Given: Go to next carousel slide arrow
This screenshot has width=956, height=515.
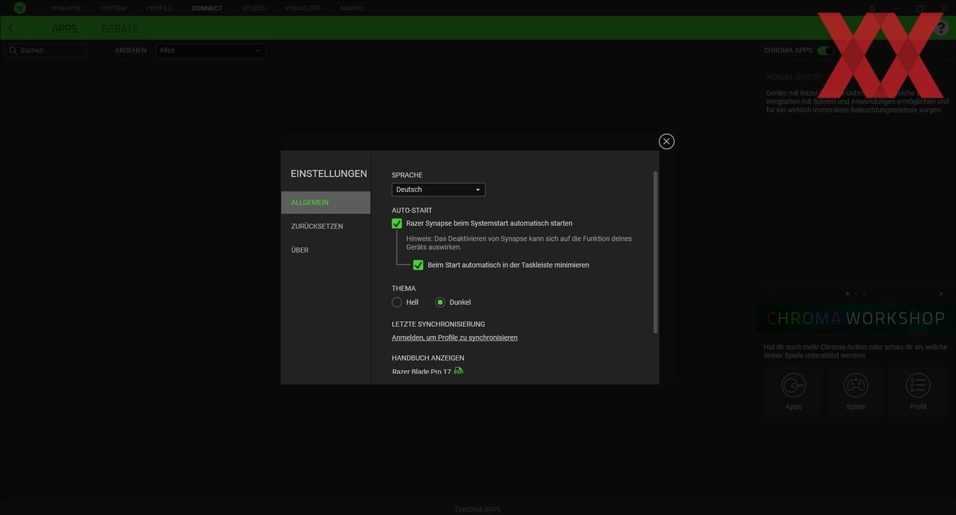Looking at the screenshot, I should pos(941,293).
